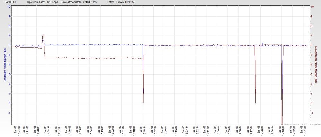Click the red downstream axis tick 3

(312, 74)
